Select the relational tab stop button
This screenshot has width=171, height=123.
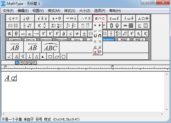(30, 63)
